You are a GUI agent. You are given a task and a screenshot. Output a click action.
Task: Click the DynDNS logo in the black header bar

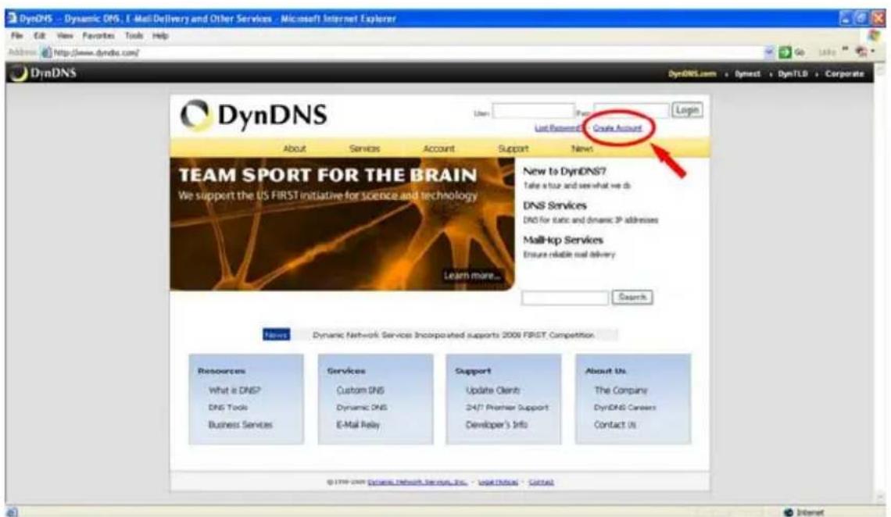(x=44, y=73)
